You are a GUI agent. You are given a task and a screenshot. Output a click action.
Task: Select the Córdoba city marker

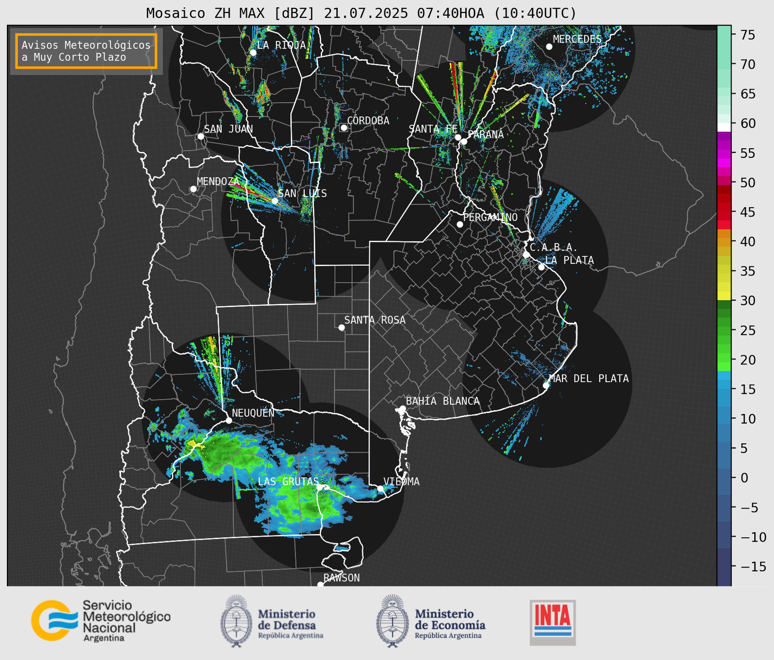pyautogui.click(x=344, y=128)
